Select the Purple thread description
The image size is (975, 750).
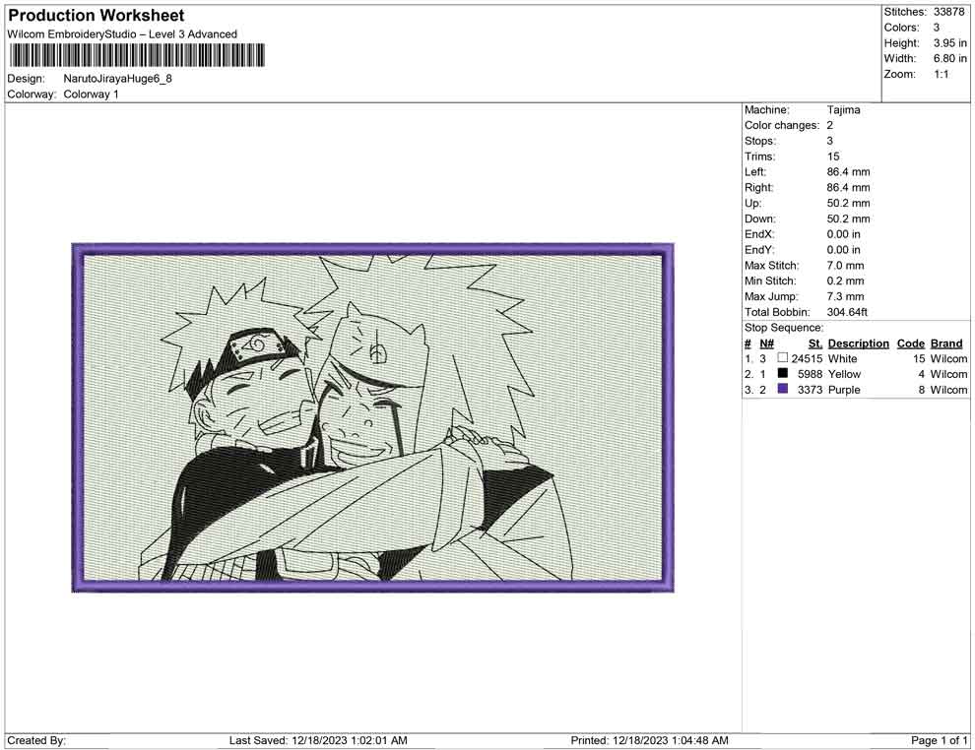[x=844, y=390]
